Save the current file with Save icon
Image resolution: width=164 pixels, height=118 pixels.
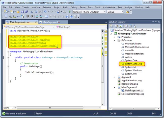[22, 12]
